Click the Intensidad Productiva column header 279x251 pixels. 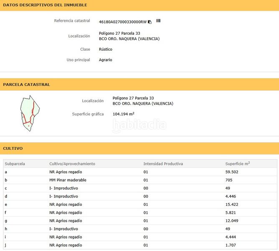[x=163, y=164]
